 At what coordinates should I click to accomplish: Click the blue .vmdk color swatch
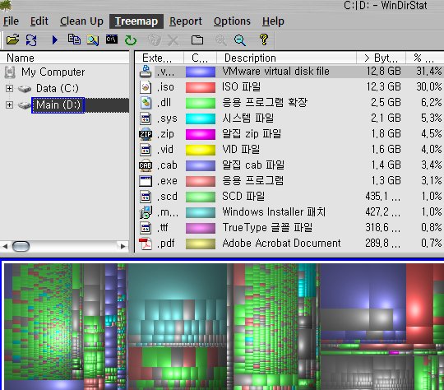tap(201, 72)
